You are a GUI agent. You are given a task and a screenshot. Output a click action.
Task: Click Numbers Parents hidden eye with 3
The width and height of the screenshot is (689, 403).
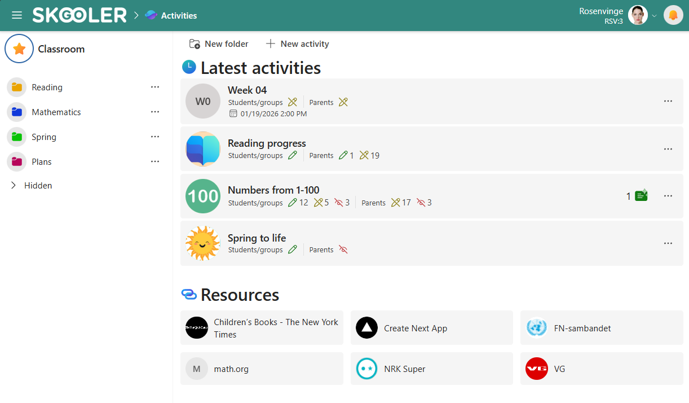pos(421,203)
